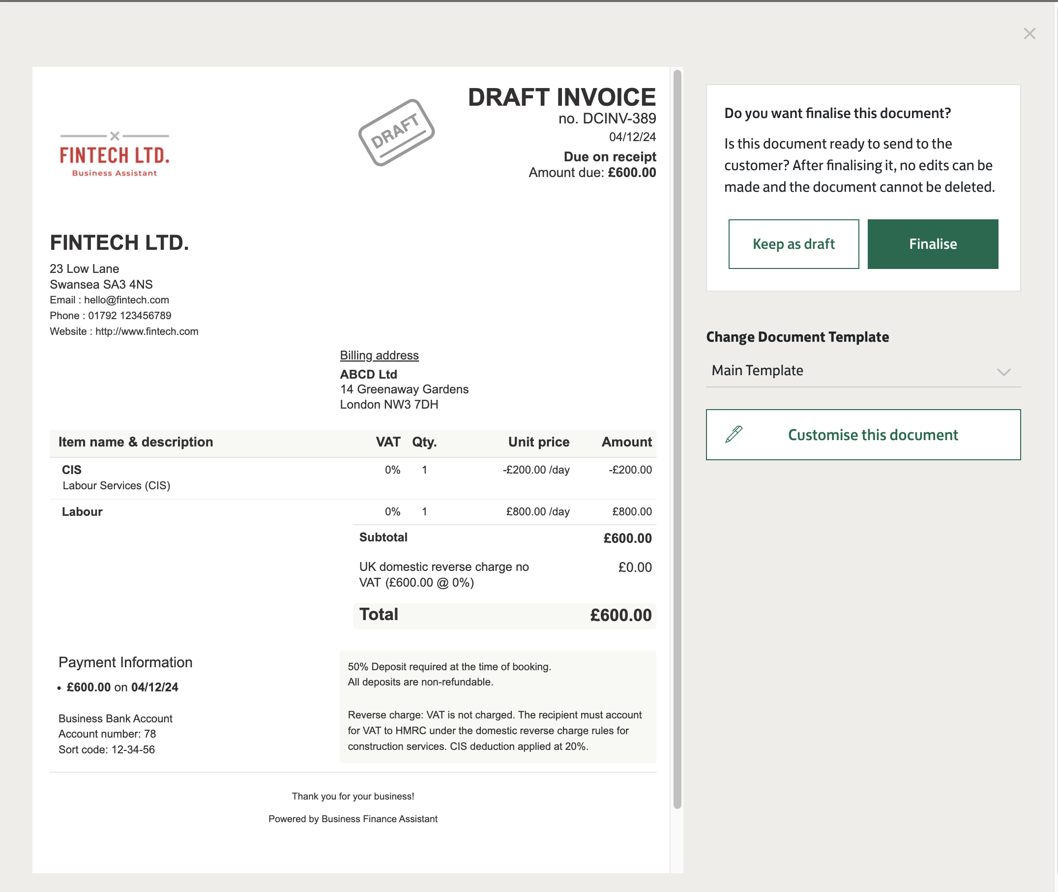Choose Keep as draft
This screenshot has width=1058, height=892.
pos(793,244)
